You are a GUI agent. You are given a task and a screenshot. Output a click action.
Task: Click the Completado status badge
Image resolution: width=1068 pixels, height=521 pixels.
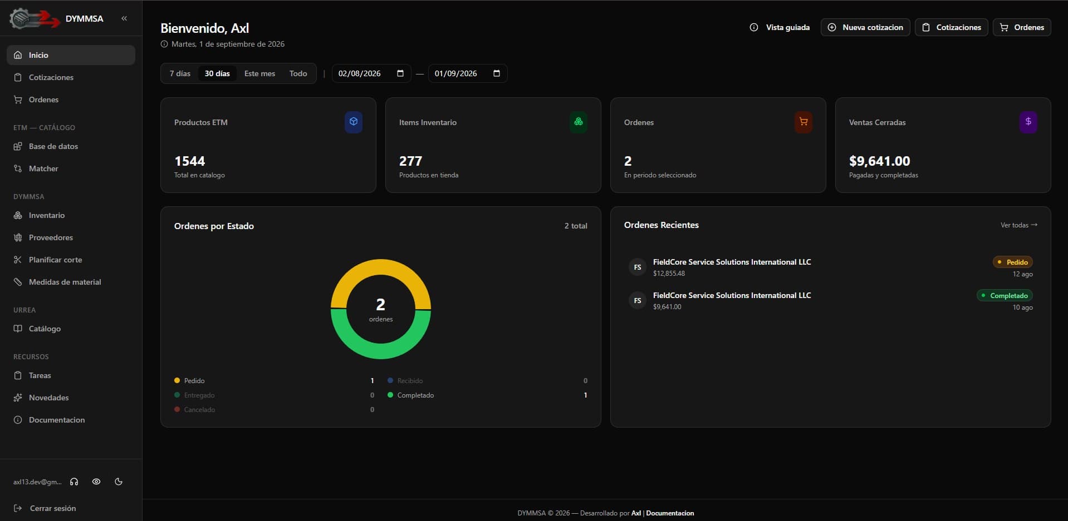(1005, 295)
